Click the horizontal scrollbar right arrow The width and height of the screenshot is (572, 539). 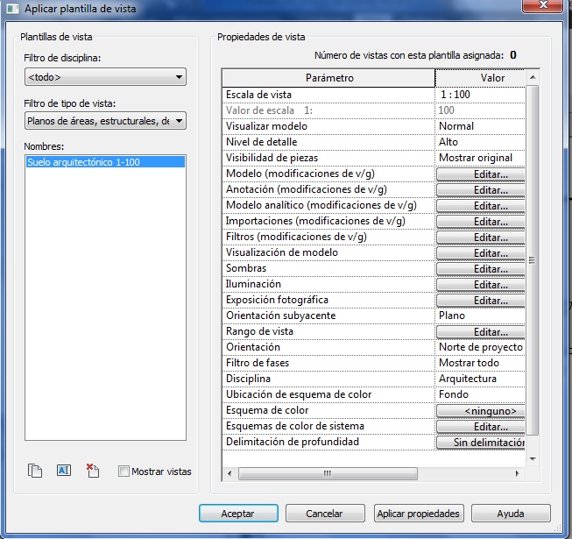[x=517, y=473]
